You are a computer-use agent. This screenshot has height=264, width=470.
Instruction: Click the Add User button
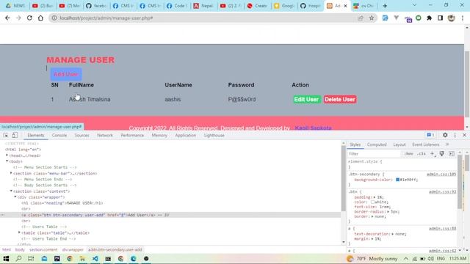tap(66, 74)
